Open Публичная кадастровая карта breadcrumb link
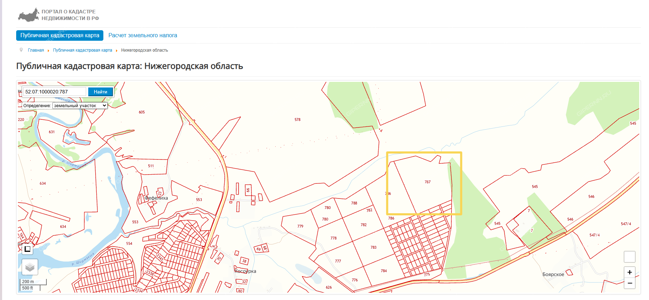The image size is (649, 300). tap(82, 50)
